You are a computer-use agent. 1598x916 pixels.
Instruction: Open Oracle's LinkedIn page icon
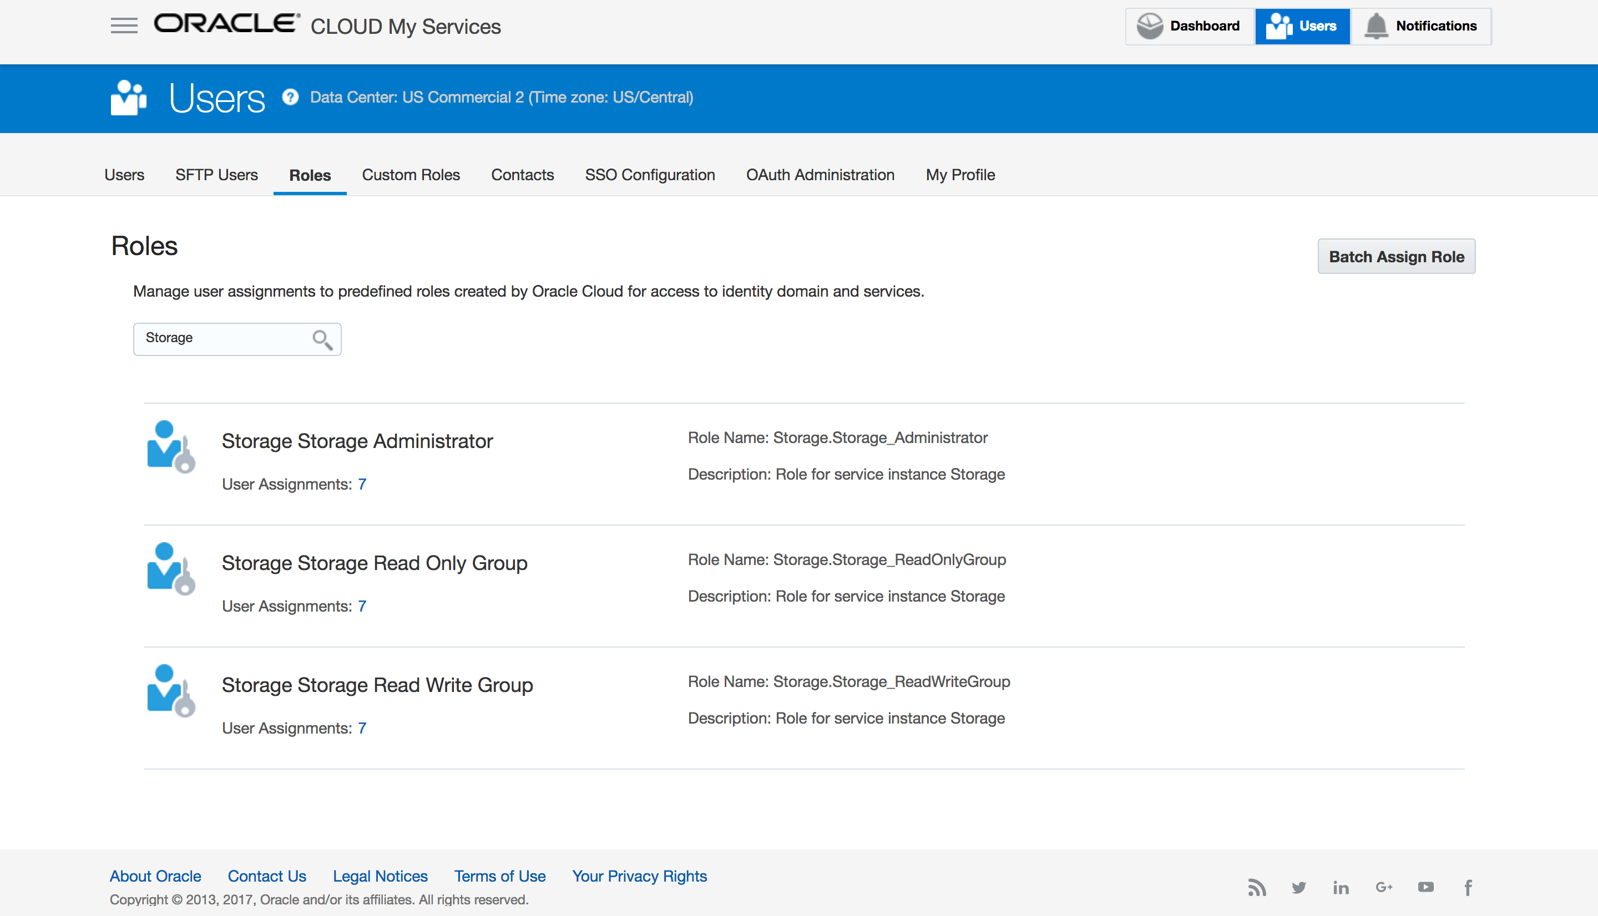point(1341,887)
